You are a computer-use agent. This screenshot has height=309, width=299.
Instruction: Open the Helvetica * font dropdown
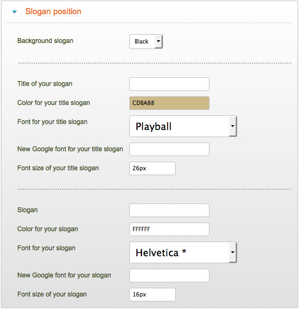[x=183, y=252]
